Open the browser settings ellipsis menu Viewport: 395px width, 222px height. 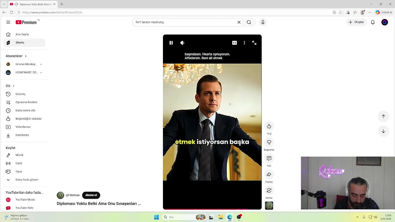point(370,12)
